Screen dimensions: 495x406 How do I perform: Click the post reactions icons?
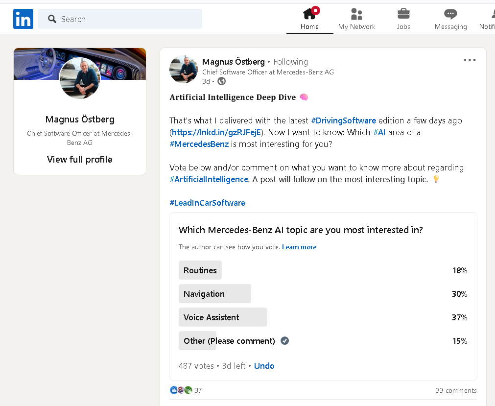click(x=181, y=390)
